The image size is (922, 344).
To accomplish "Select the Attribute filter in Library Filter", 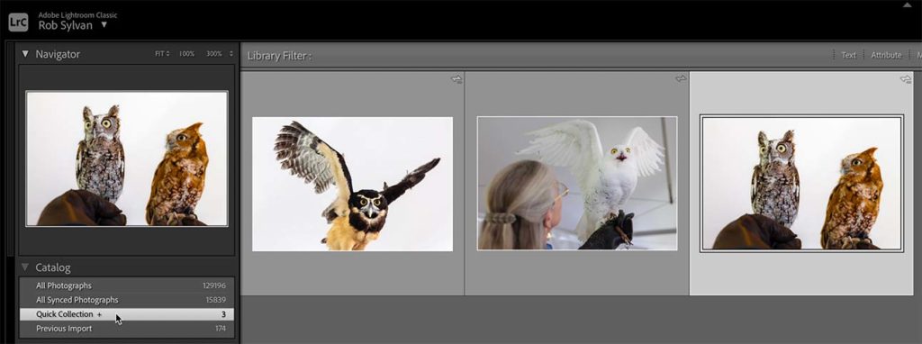I will (886, 55).
